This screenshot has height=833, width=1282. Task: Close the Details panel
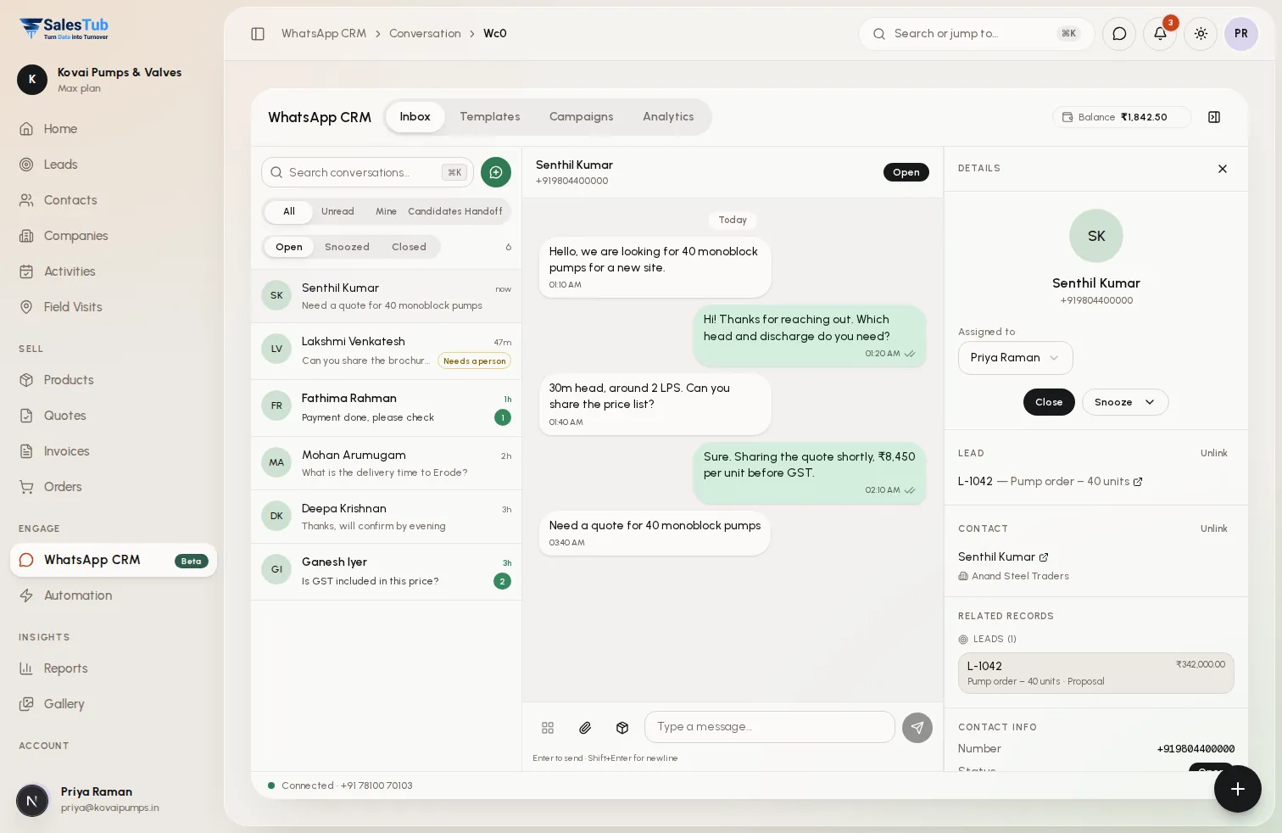point(1223,169)
